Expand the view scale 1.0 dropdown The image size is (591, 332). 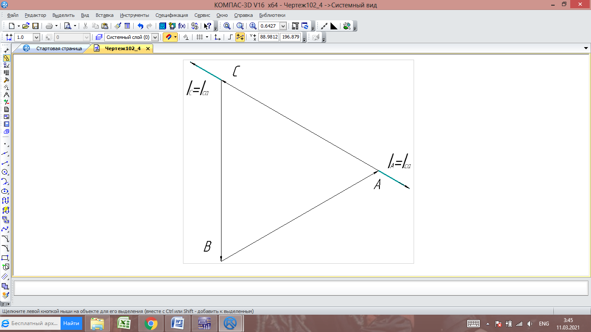click(x=36, y=37)
